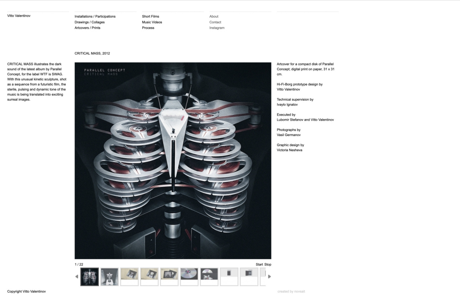Select the fourth thumbnail, cover with disc

point(149,277)
